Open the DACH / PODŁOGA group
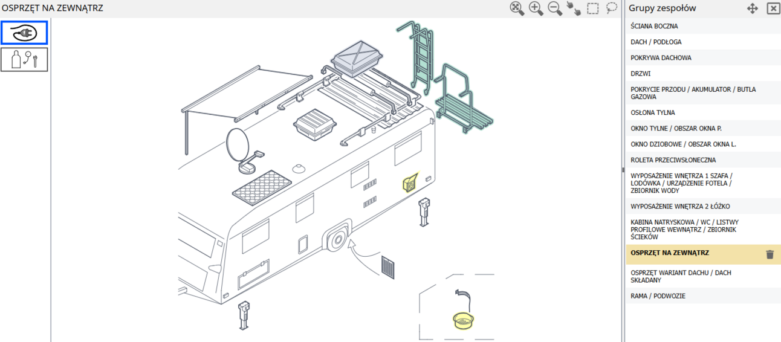Viewport: 781px width, 342px height. pyautogui.click(x=656, y=42)
